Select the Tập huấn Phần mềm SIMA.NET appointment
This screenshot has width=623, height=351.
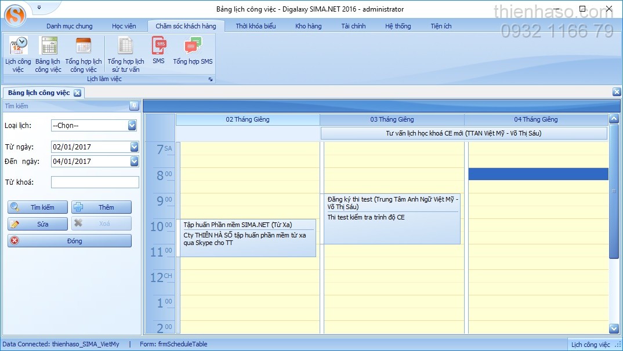point(248,238)
